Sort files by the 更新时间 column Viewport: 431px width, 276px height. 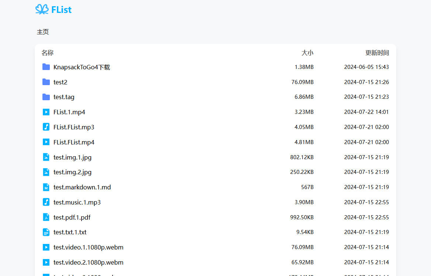point(377,53)
